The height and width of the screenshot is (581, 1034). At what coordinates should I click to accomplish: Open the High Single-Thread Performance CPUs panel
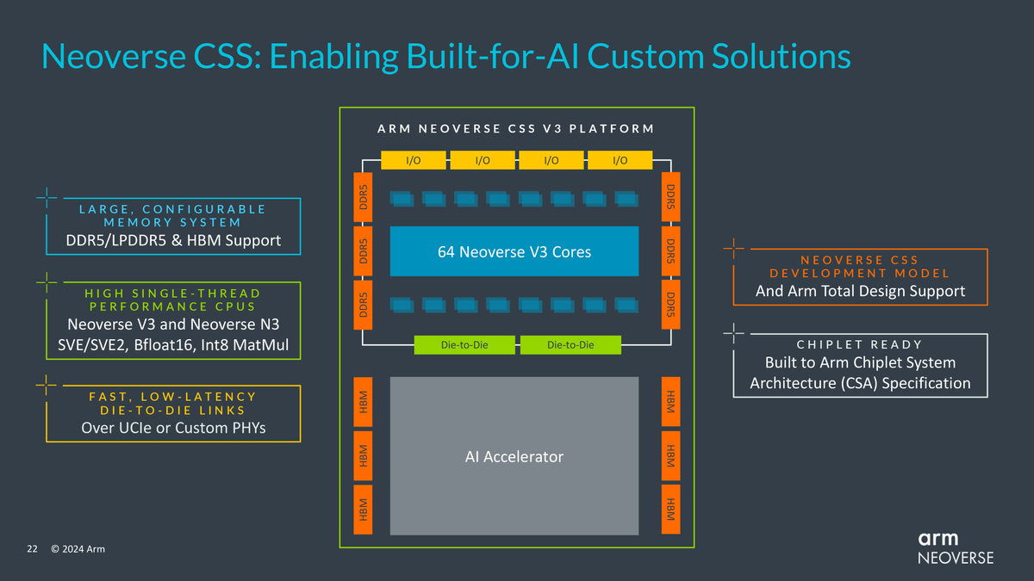pos(172,320)
